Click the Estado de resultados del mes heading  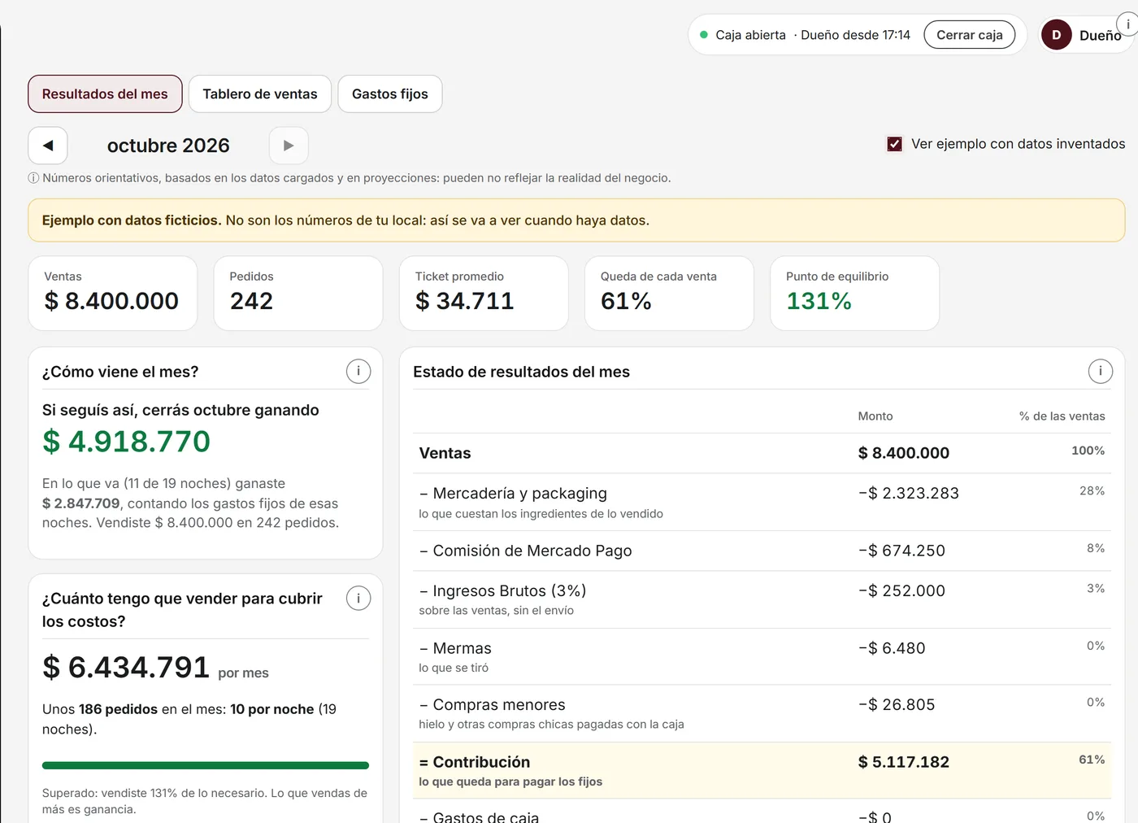(521, 372)
